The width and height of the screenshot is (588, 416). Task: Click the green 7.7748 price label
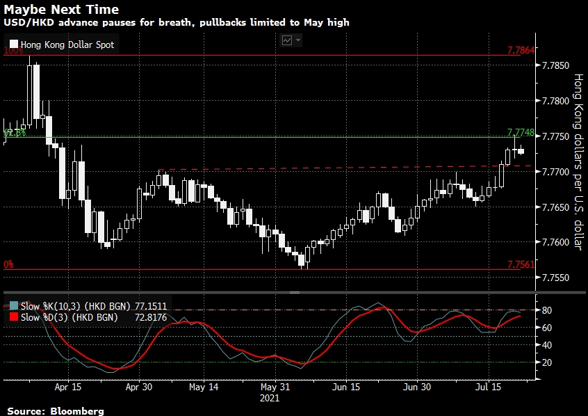coord(521,132)
